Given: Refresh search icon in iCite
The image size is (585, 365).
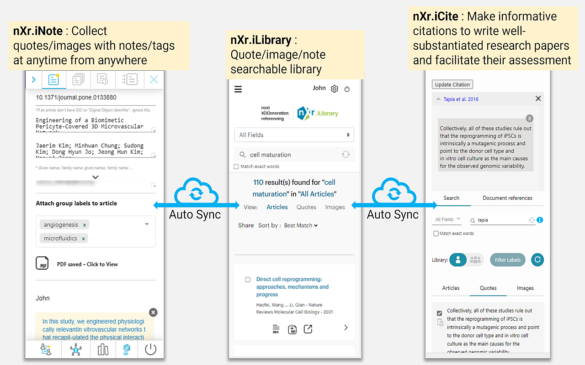Looking at the screenshot, I should pos(532,220).
